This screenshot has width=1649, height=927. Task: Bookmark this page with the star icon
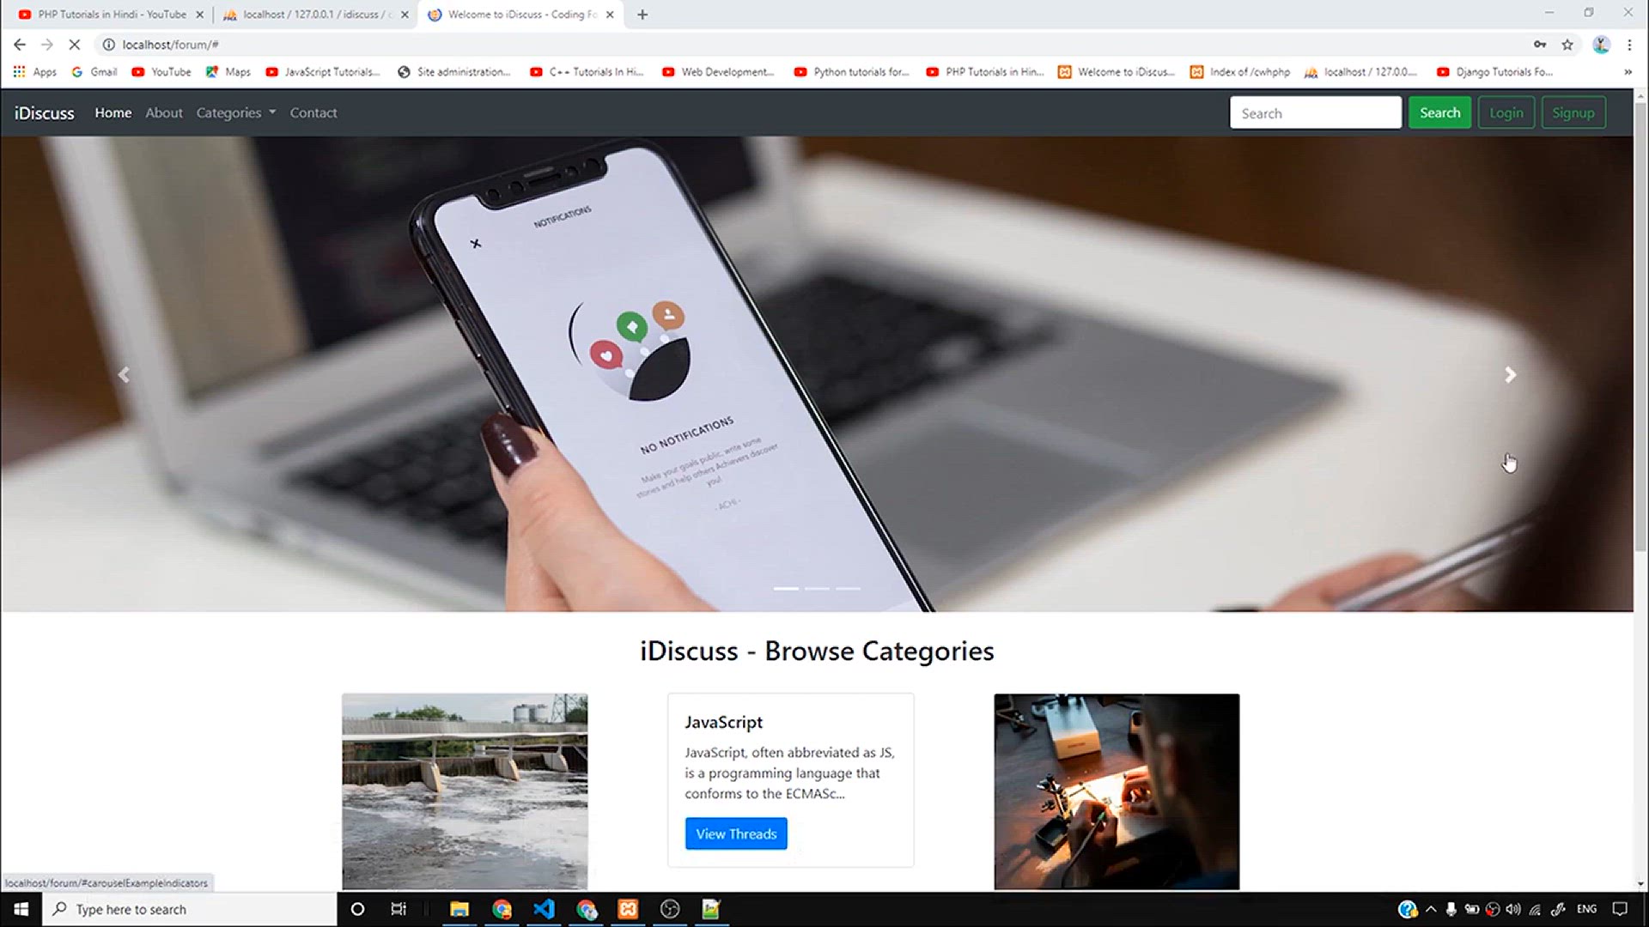1567,45
